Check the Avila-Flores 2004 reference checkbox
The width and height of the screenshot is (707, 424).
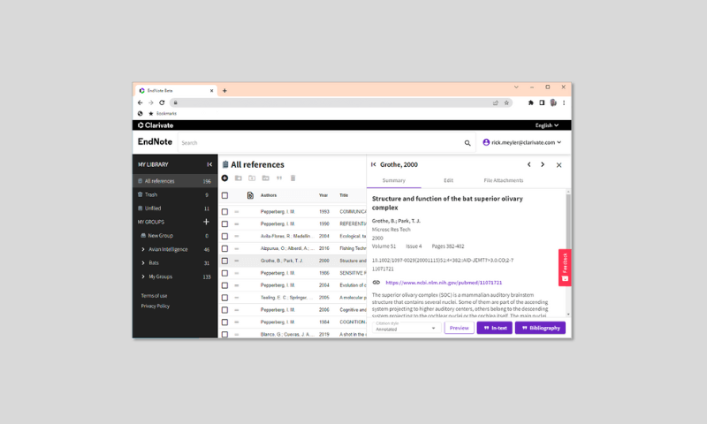tap(224, 236)
